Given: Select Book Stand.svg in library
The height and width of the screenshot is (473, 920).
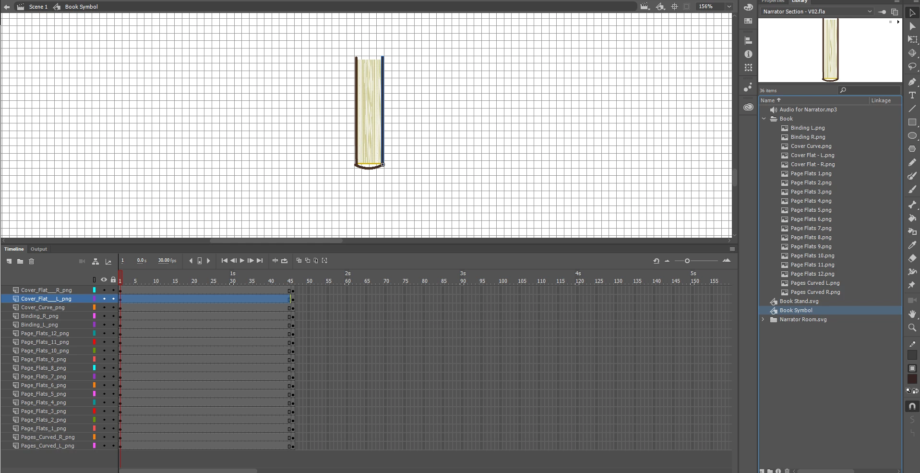Looking at the screenshot, I should 799,301.
